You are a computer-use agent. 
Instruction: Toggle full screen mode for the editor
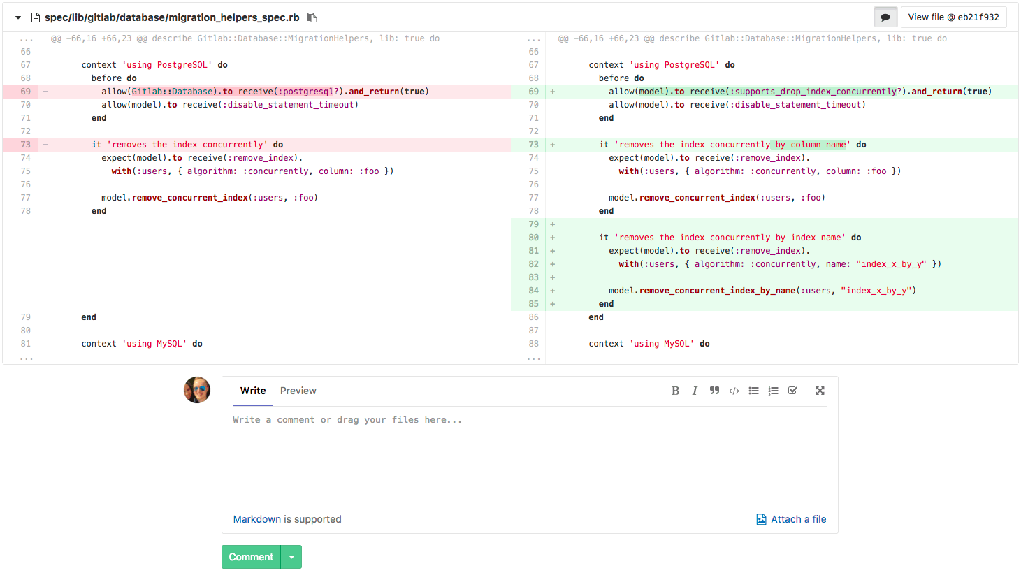point(820,391)
